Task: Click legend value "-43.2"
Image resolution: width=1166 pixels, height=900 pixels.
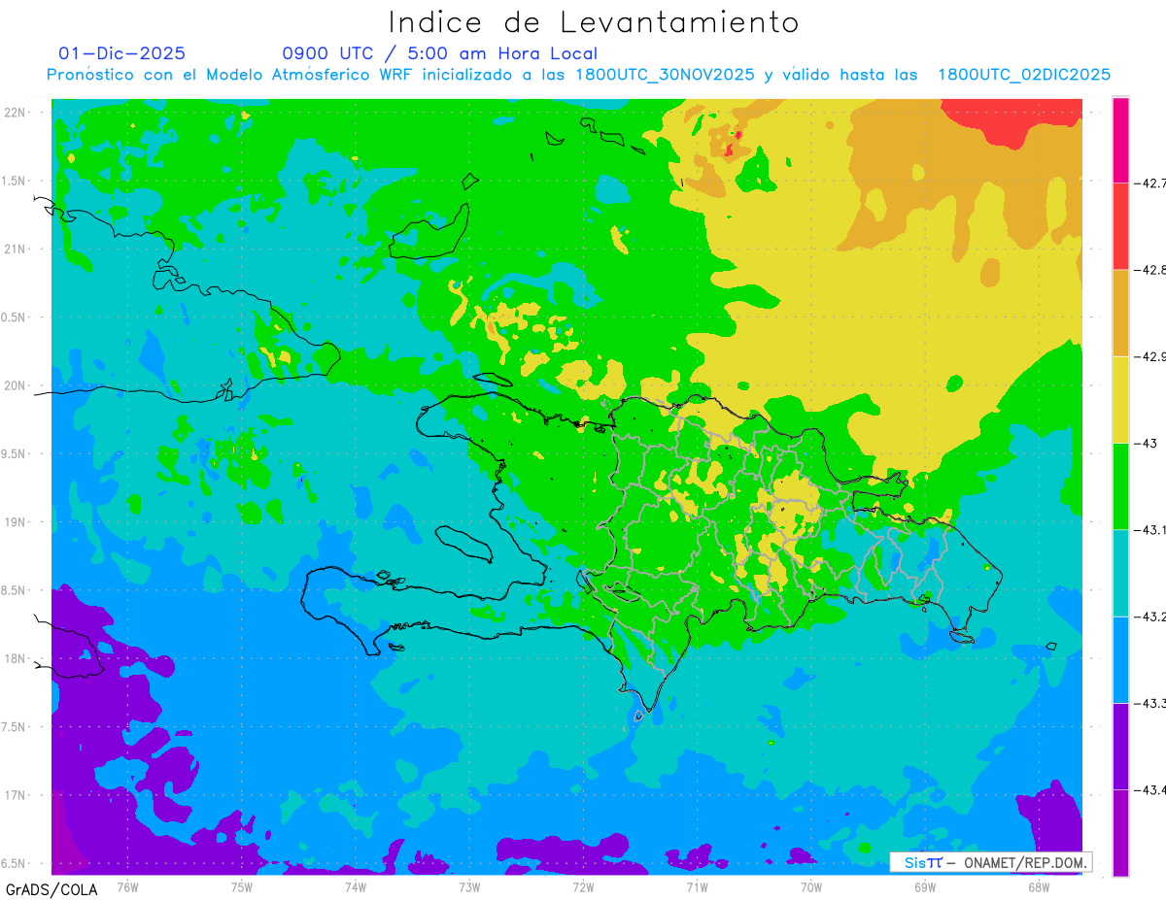Action: pos(1149,617)
